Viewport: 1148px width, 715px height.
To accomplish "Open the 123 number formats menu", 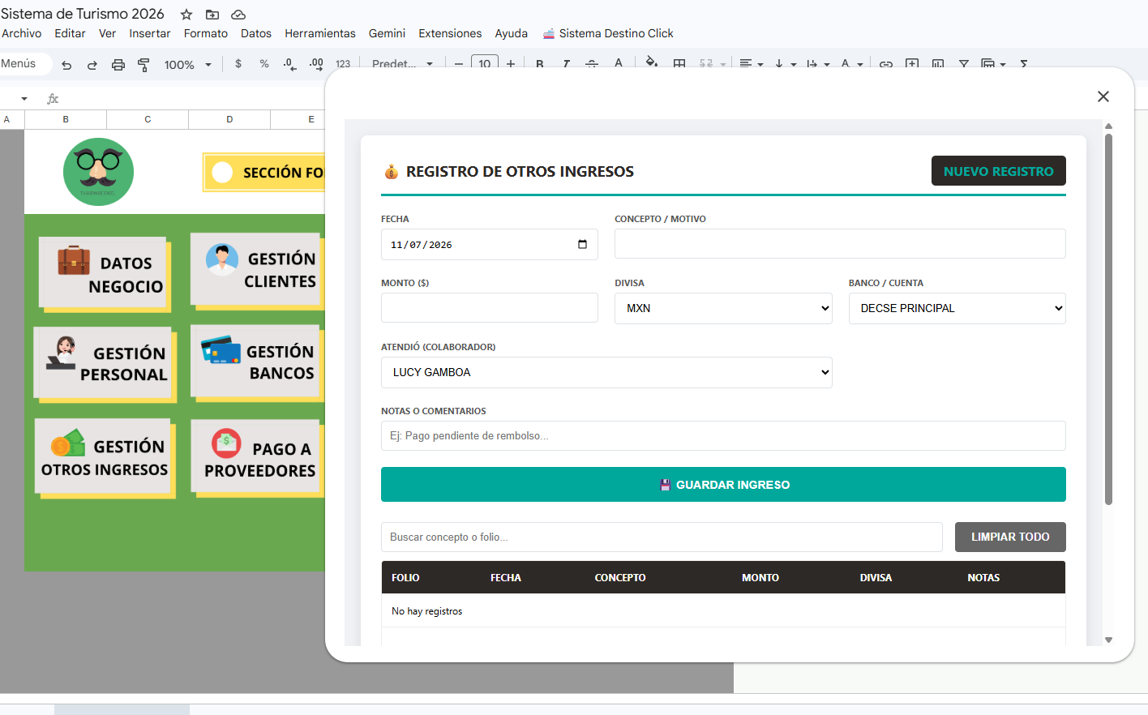I will click(343, 64).
